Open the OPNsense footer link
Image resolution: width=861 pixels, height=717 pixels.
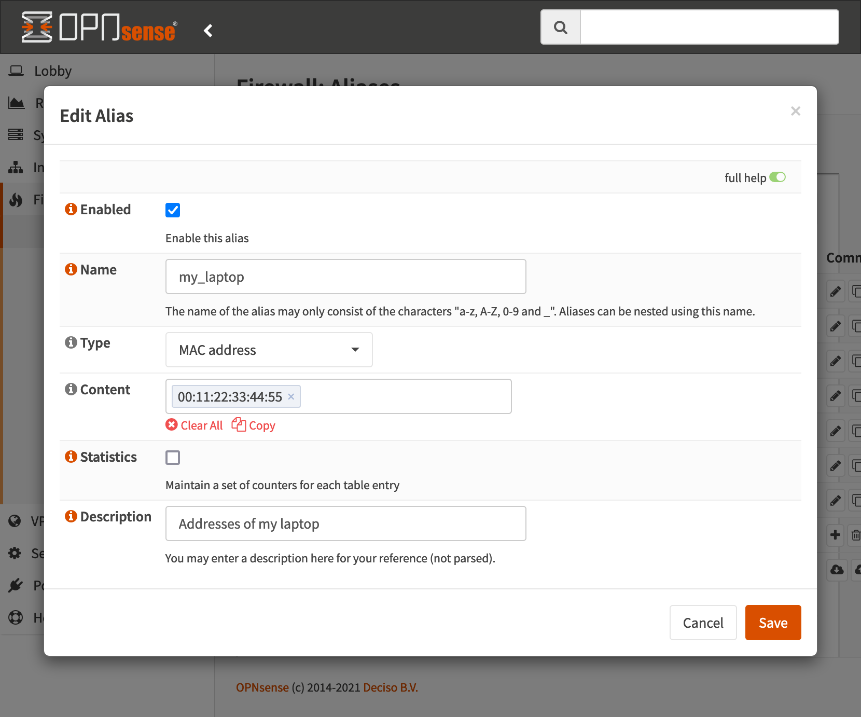[262, 687]
